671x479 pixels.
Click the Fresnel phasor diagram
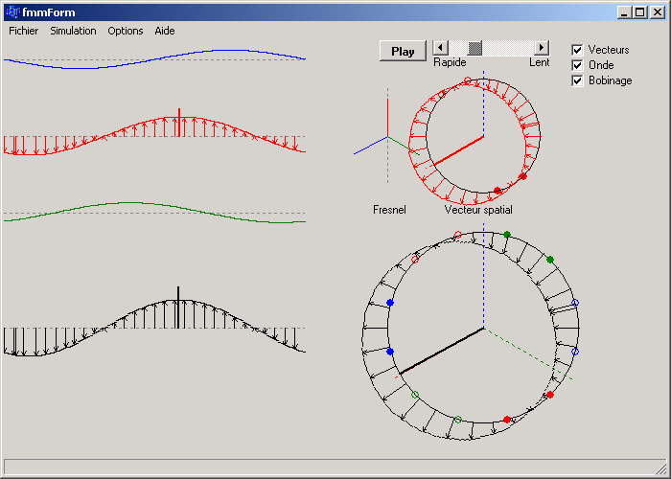387,136
